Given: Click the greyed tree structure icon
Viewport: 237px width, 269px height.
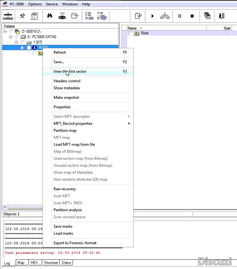Looking at the screenshot, I should [89, 16].
